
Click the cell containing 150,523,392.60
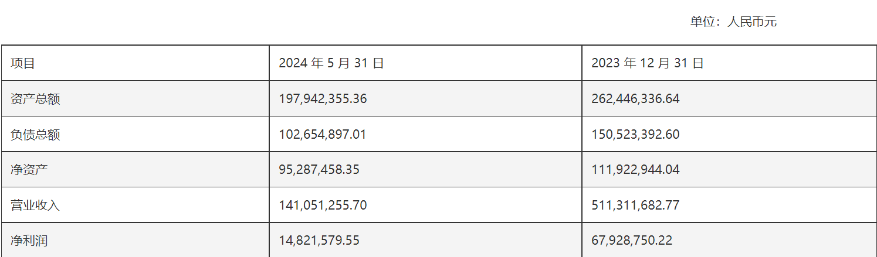(x=635, y=135)
